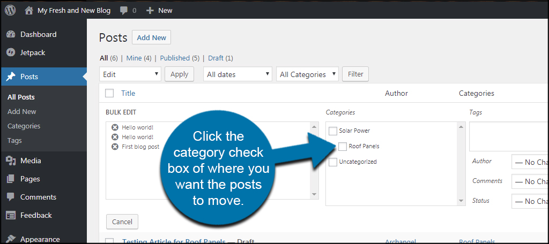Select the Draft posts filter tab

216,58
